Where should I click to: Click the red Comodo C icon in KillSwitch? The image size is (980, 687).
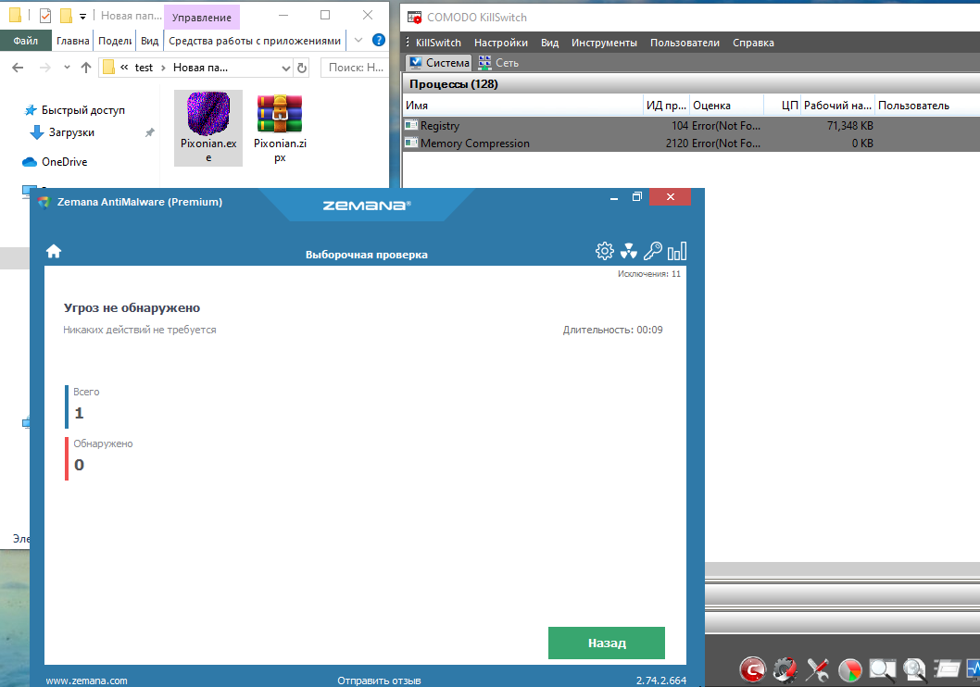pos(752,670)
